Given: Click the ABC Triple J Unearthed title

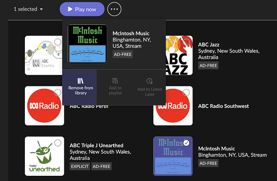Looking at the screenshot, I should click(96, 145).
